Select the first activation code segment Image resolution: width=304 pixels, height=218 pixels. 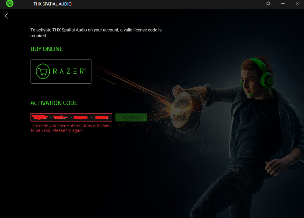tap(40, 117)
